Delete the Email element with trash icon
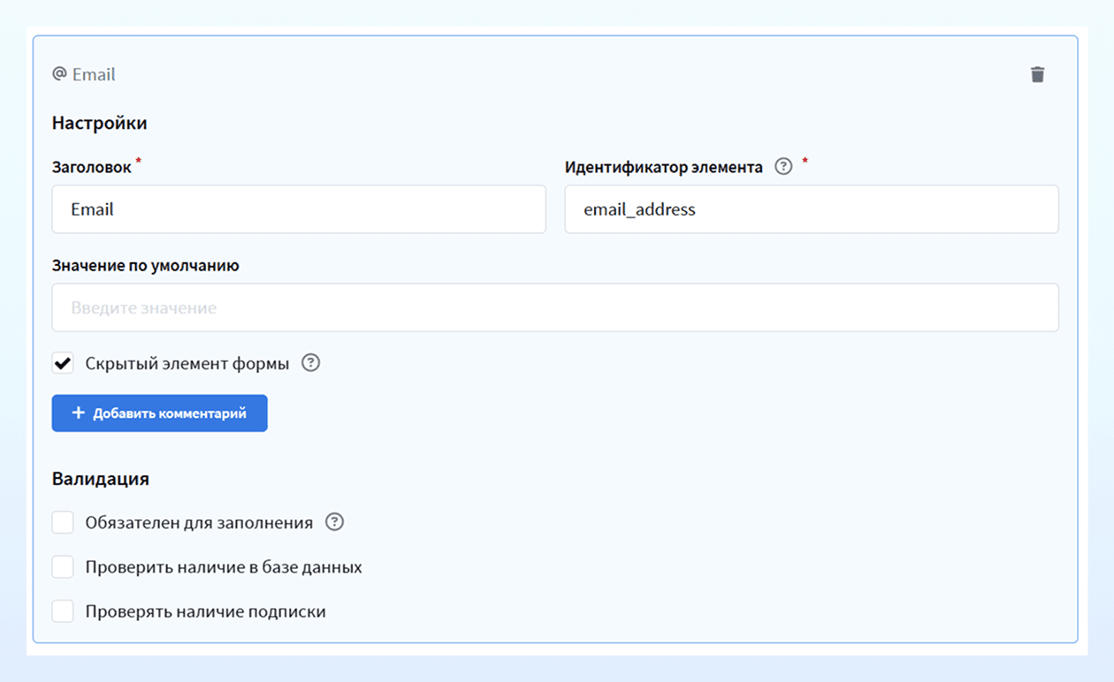The height and width of the screenshot is (682, 1114). 1037,74
